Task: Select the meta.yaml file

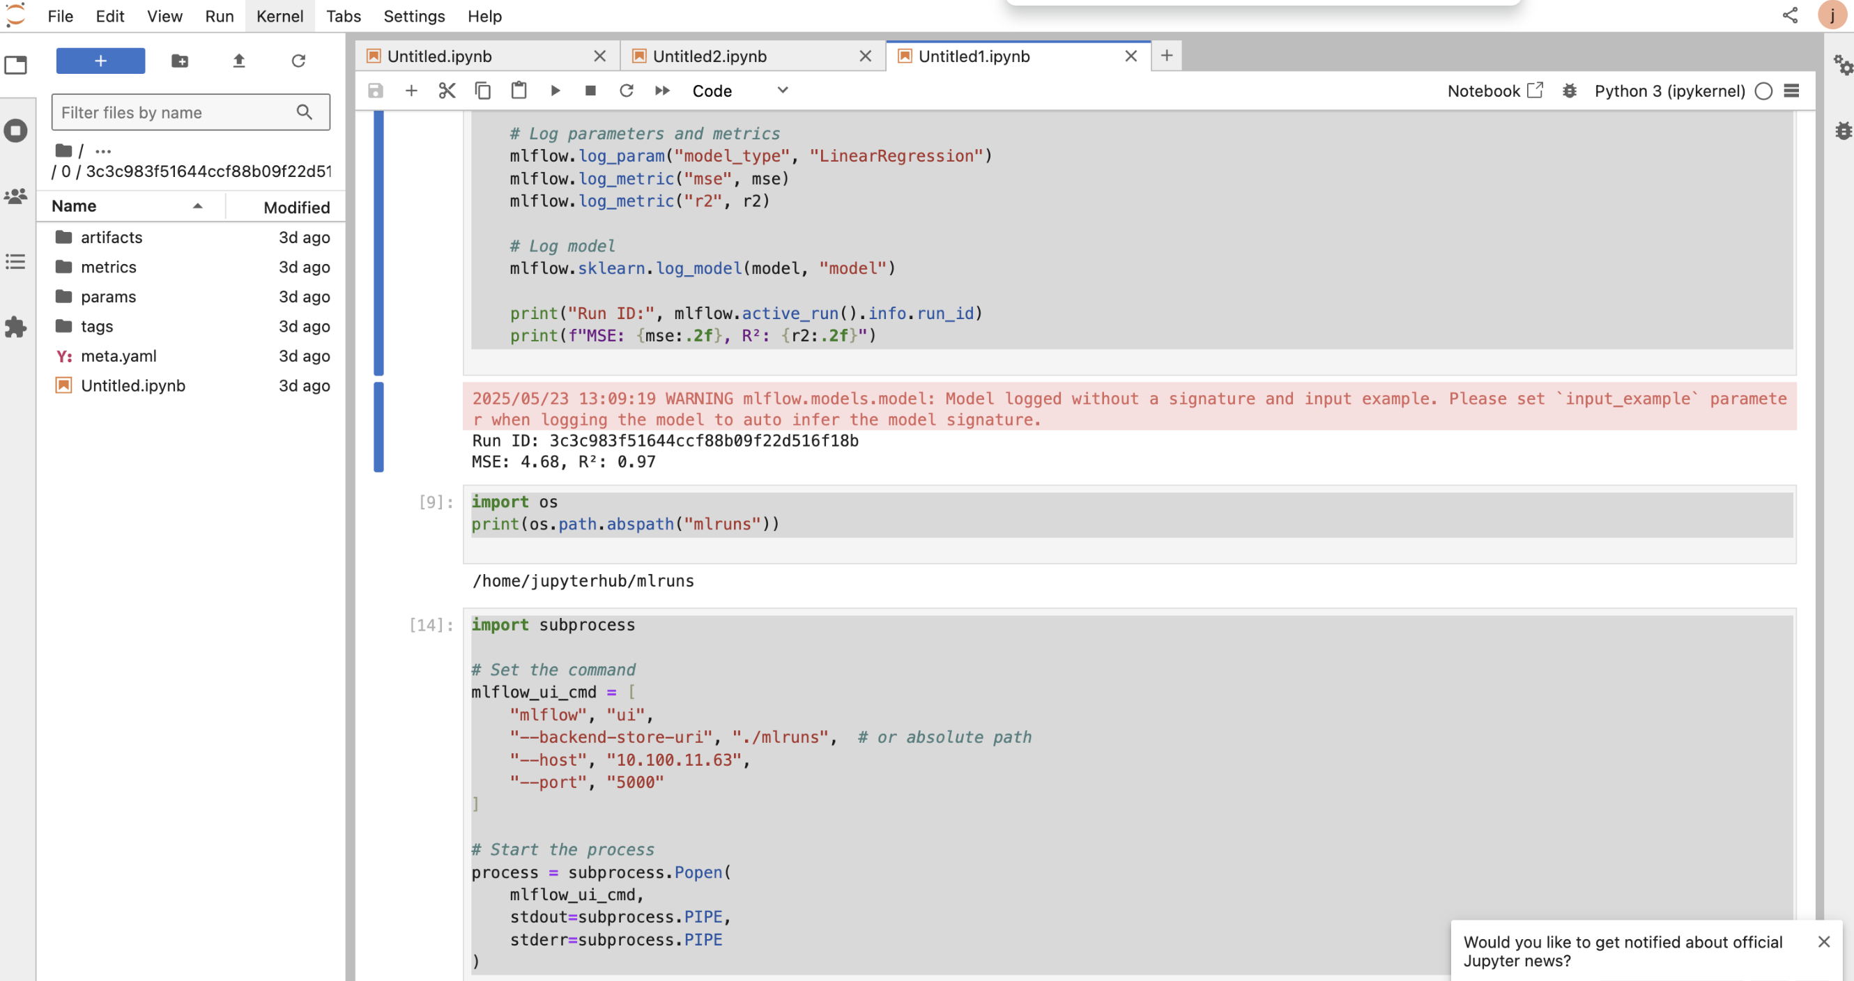Action: [191, 356]
